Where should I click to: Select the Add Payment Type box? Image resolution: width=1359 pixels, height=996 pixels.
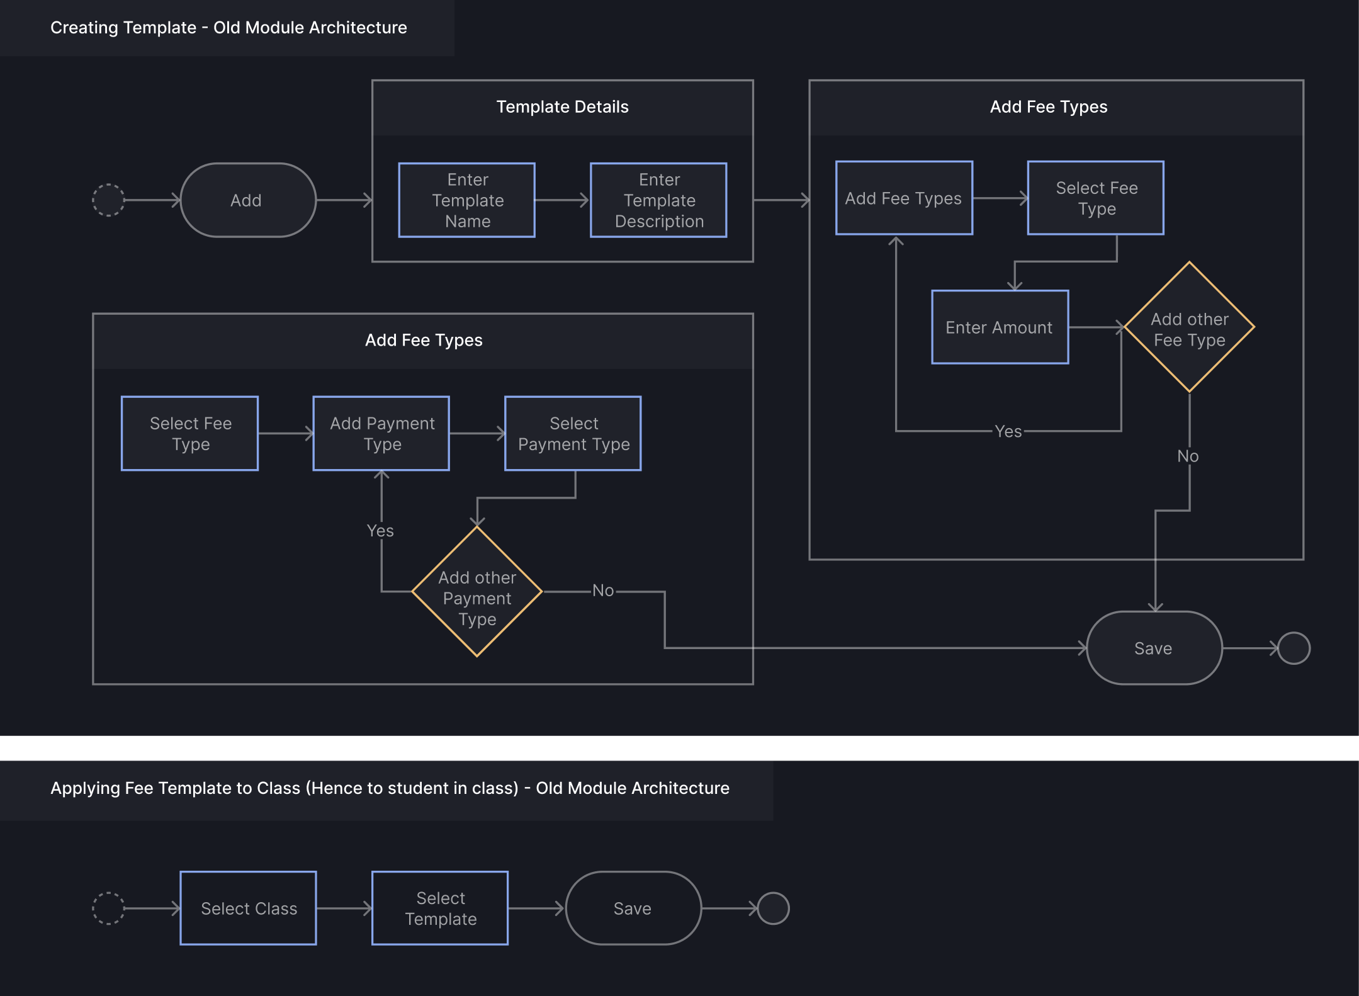pyautogui.click(x=381, y=433)
